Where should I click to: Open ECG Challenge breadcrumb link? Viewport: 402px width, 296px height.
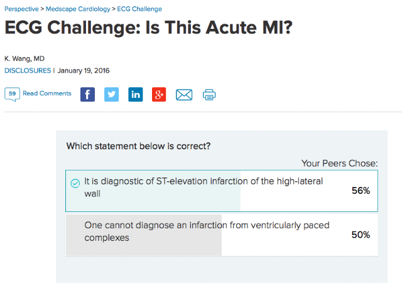139,9
